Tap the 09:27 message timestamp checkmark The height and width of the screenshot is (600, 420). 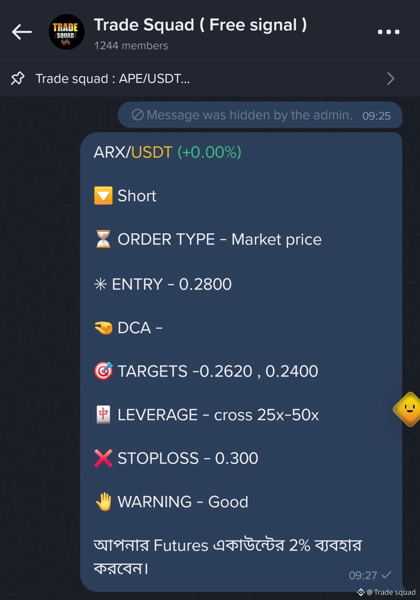[386, 575]
